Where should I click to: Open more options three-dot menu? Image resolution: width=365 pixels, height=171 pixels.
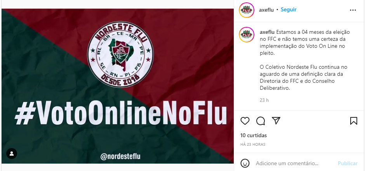pos(353,10)
